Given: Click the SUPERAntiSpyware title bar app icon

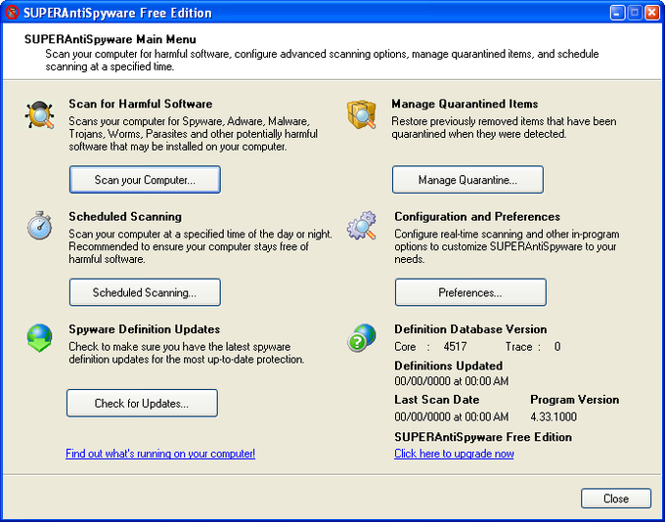Looking at the screenshot, I should coord(12,13).
